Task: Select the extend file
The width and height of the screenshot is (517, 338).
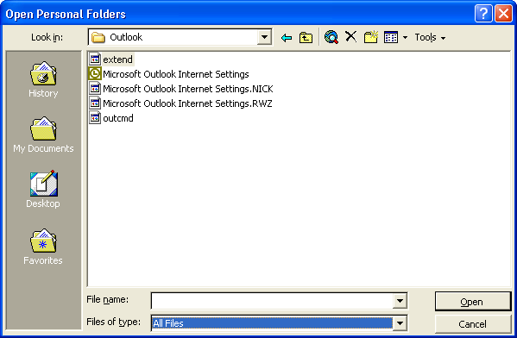Action: (x=111, y=59)
